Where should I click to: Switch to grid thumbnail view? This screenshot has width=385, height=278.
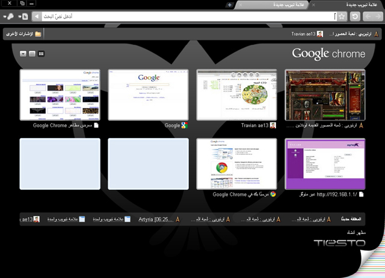(x=41, y=54)
